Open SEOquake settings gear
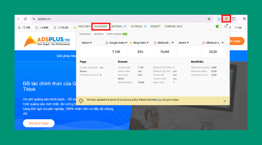 click(226, 26)
